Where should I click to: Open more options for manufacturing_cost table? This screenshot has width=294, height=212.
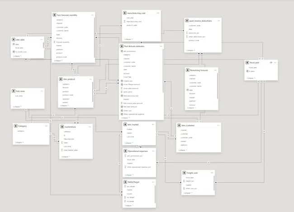coord(158,13)
